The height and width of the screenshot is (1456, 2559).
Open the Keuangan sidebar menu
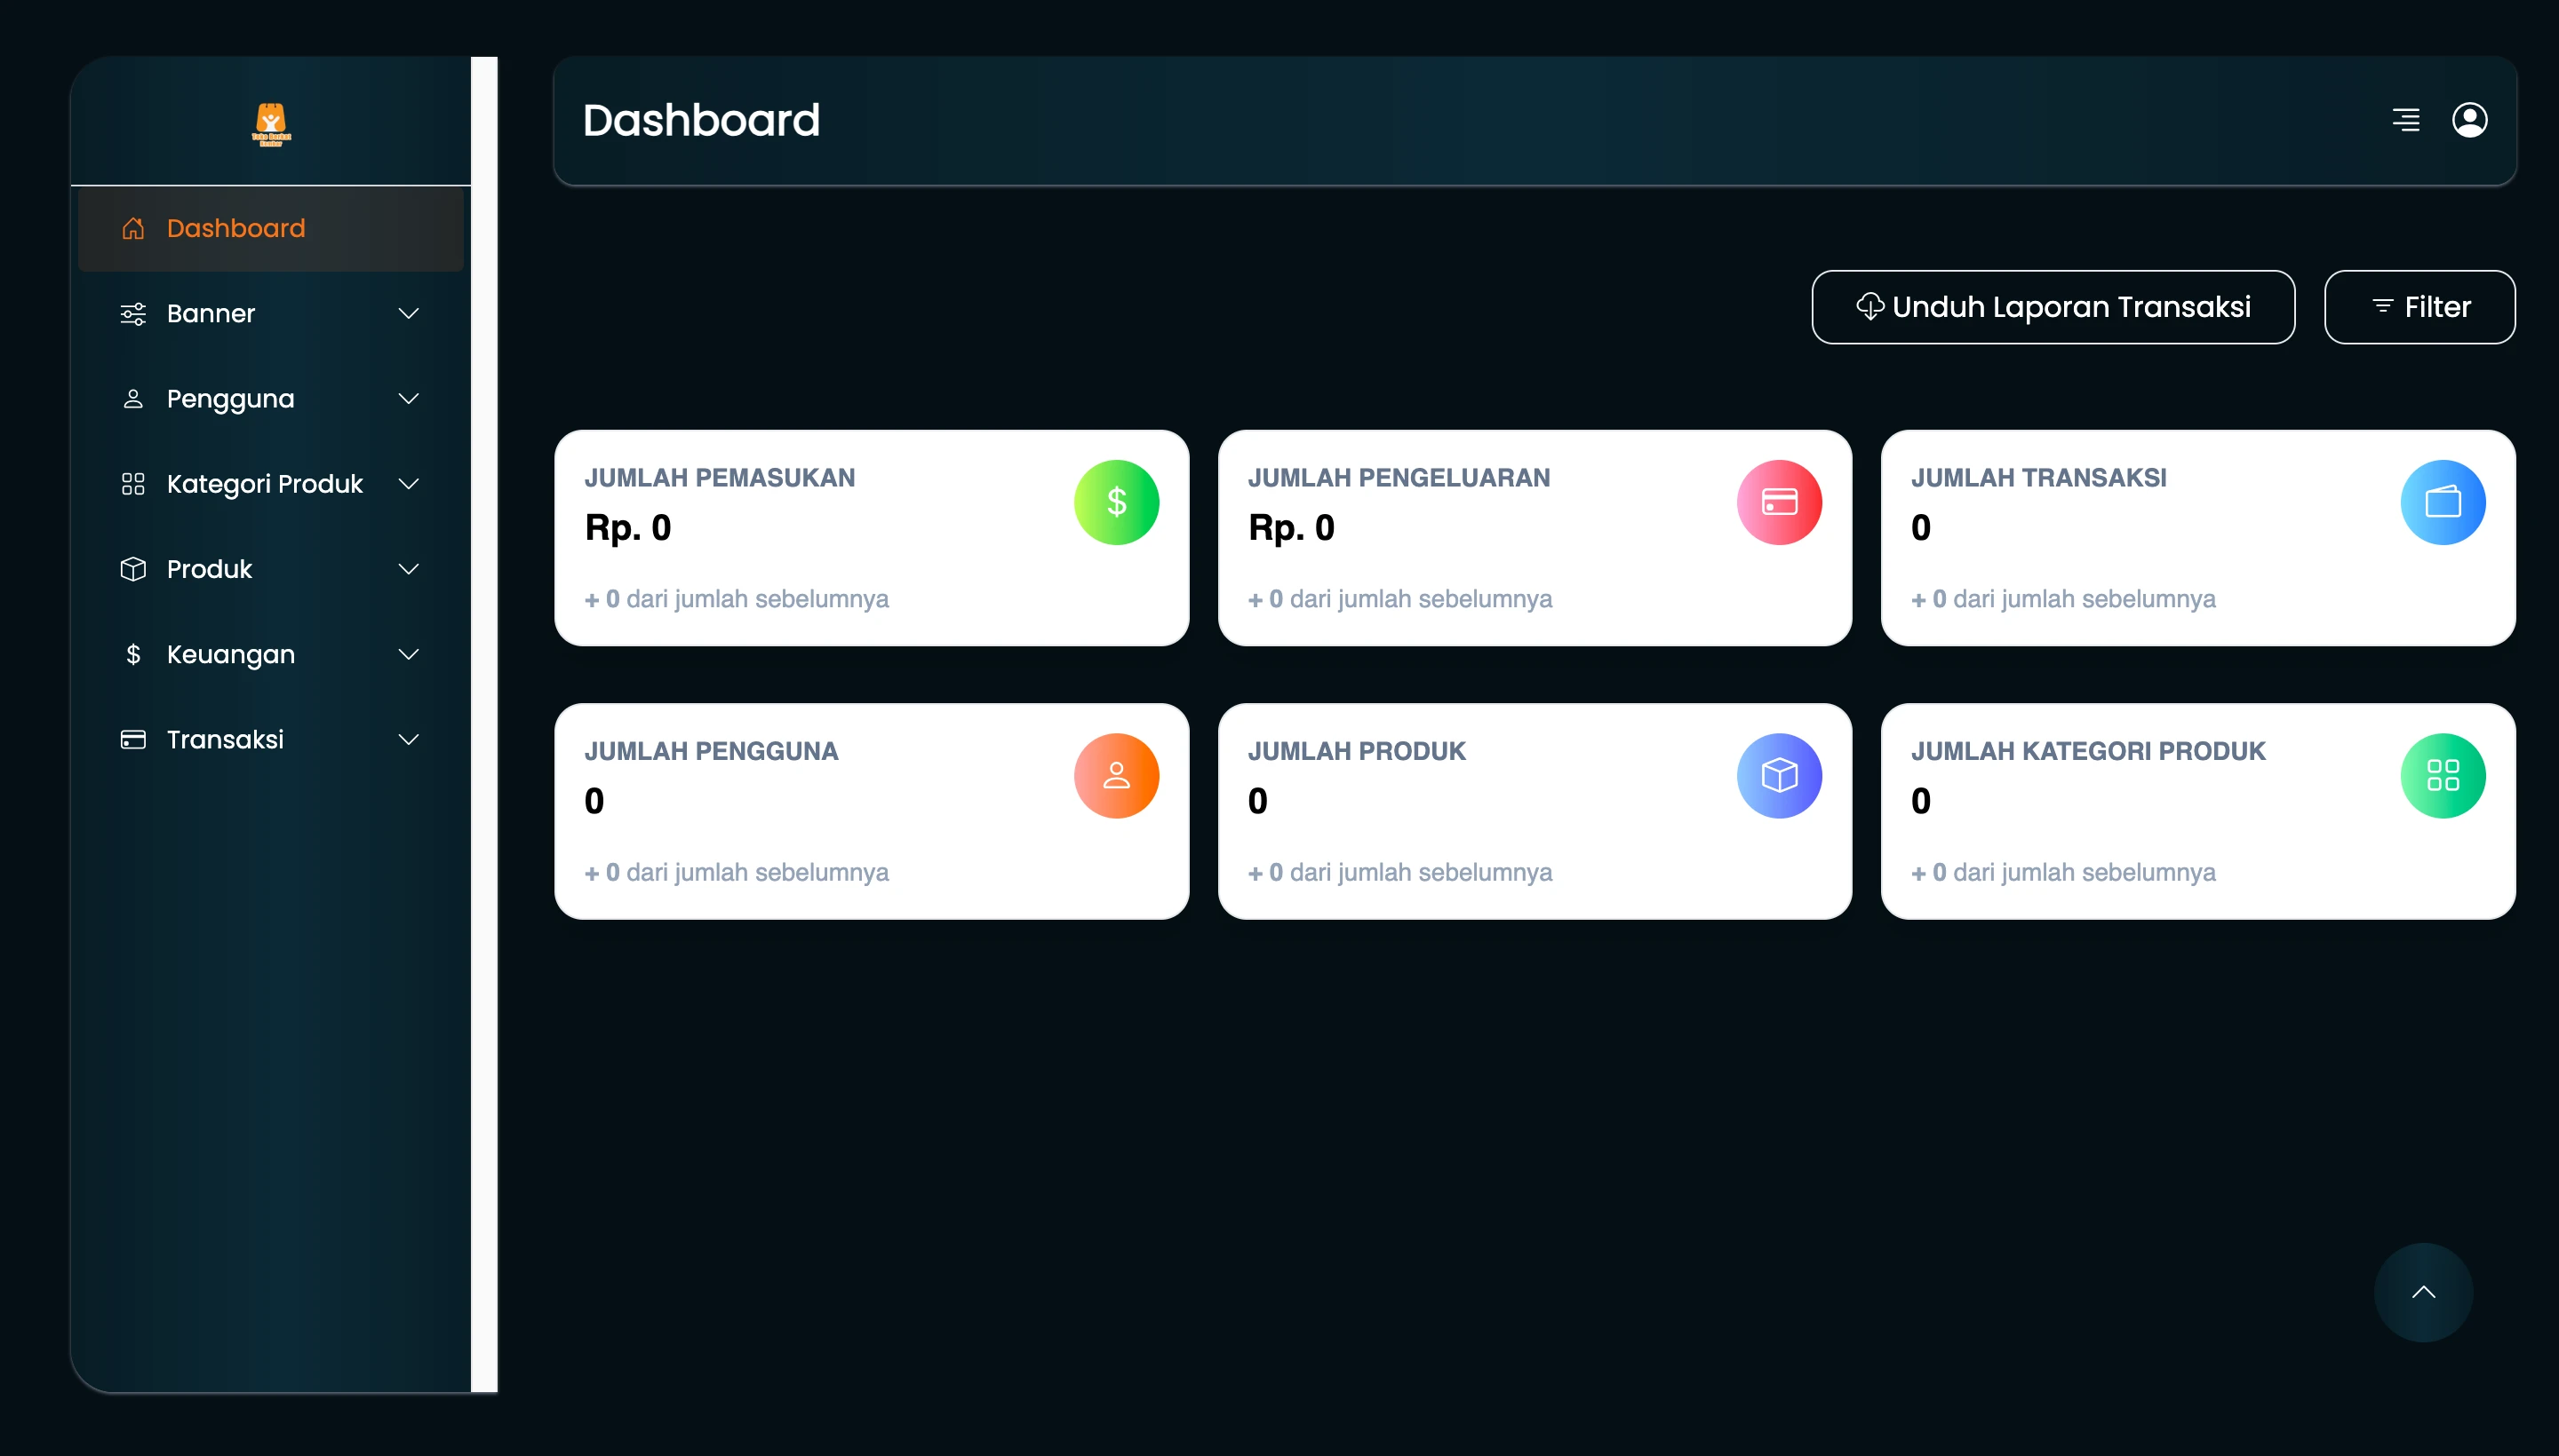click(230, 654)
